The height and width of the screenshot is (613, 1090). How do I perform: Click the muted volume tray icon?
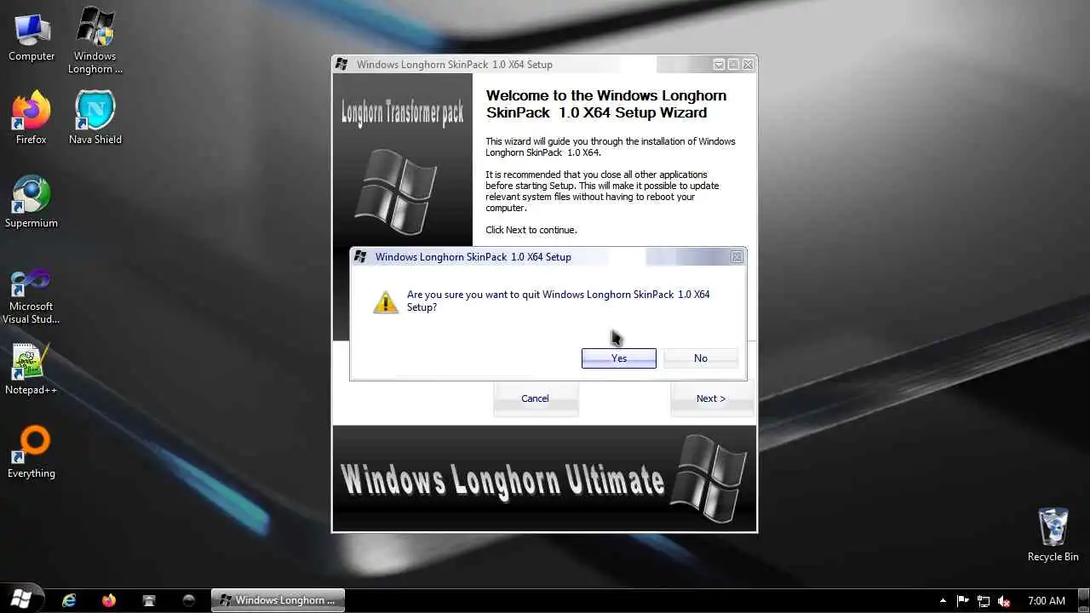[1005, 601]
